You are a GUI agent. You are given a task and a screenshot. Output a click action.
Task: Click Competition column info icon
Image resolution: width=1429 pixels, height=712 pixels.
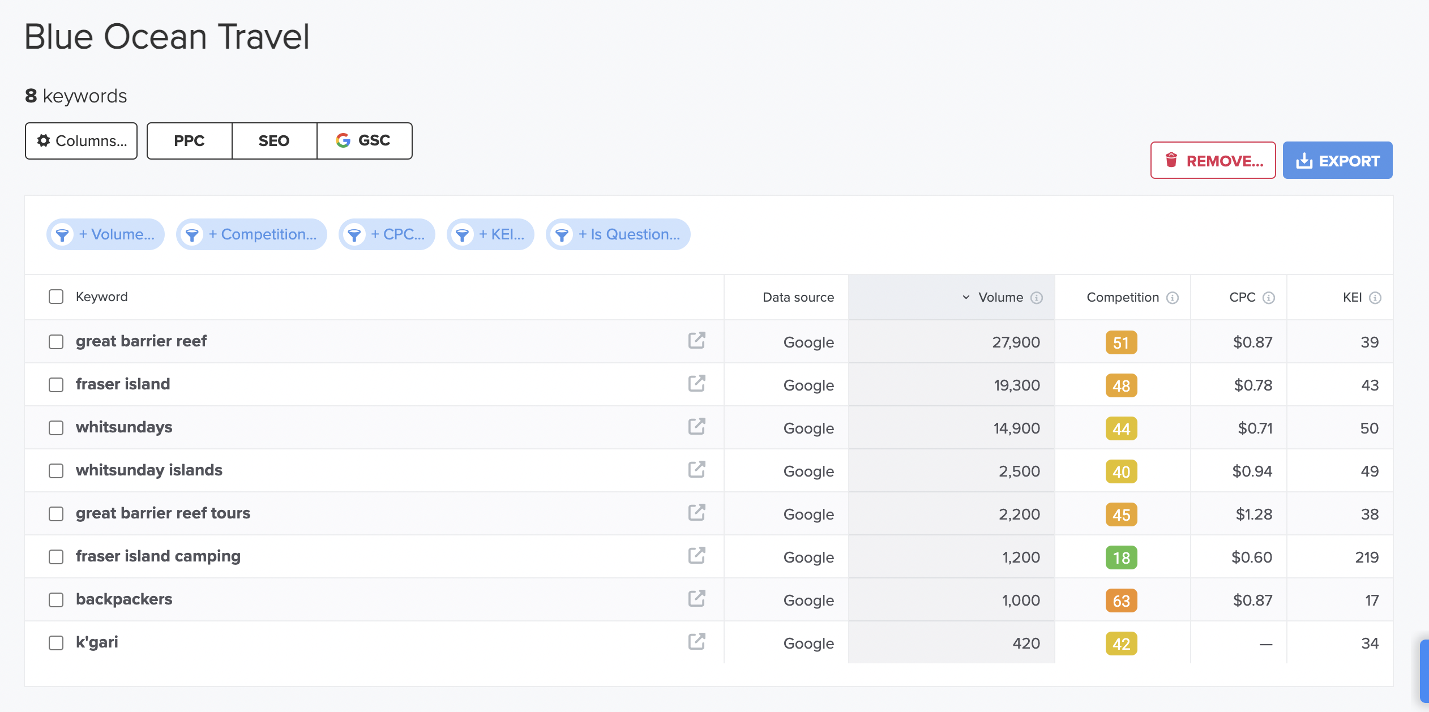click(x=1173, y=298)
